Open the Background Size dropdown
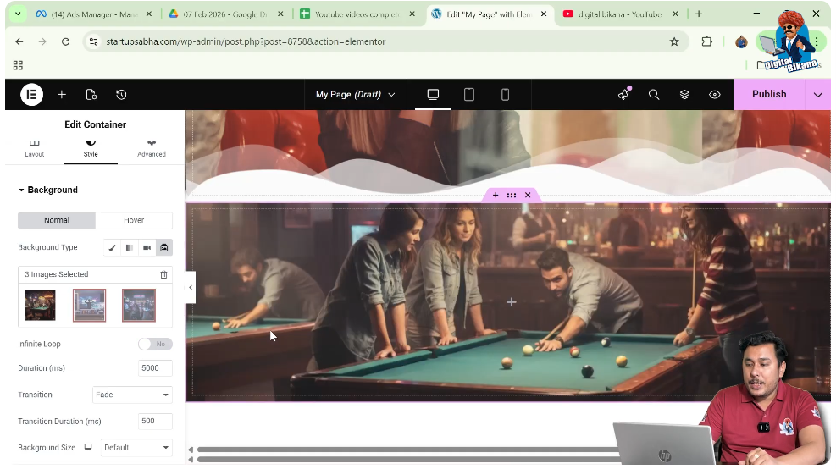 click(x=136, y=448)
